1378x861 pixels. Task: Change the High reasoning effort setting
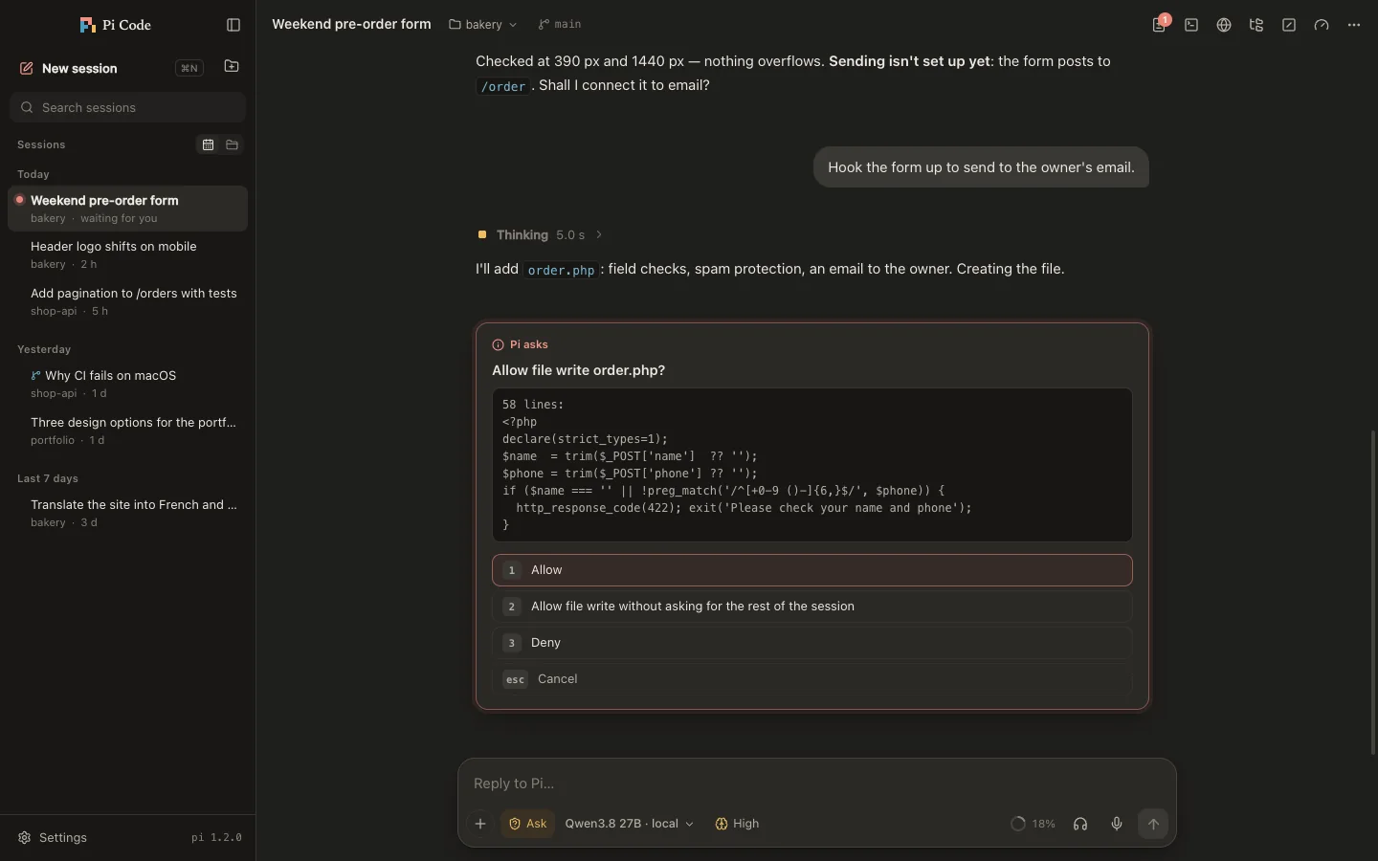pos(737,824)
